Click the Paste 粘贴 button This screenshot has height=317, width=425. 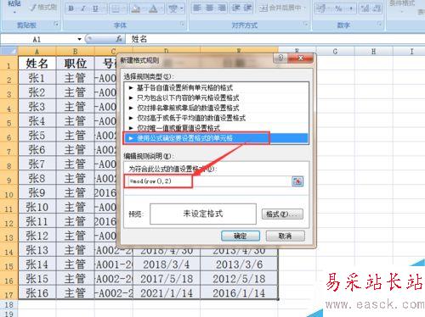14,3
